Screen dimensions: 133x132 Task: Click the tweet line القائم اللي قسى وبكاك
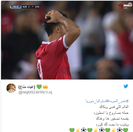(114, 107)
